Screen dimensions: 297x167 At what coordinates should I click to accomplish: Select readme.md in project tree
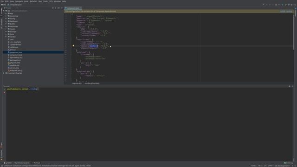pyautogui.click(x=14, y=65)
